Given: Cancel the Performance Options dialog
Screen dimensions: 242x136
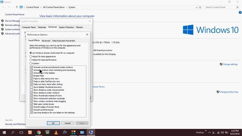Looking at the screenshot, I should click(67, 123).
